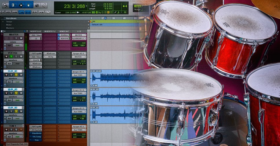This screenshot has width=280, height=146.
Task: Open the D3 ExpGate insert on TOM 1
Action: [x=36, y=130]
